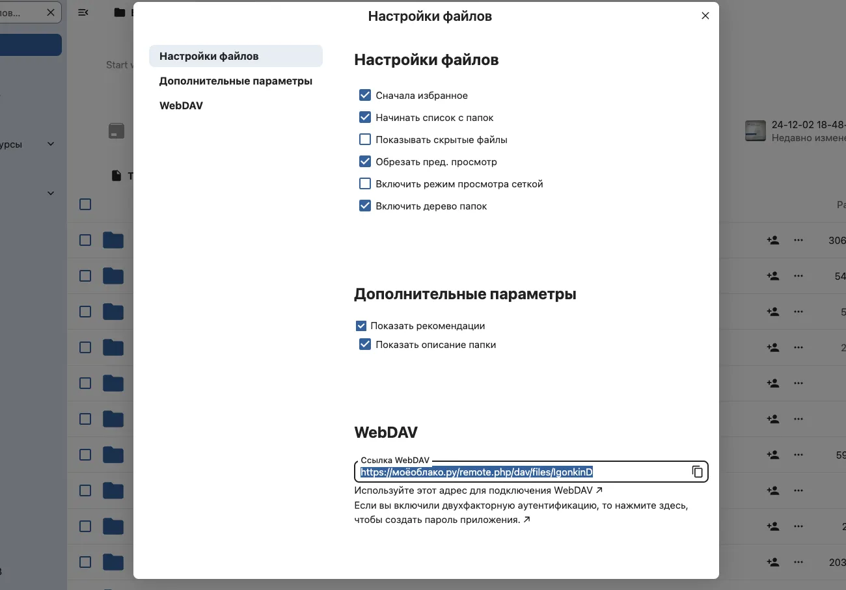Go to WebDAV section in the settings sidebar

point(181,105)
